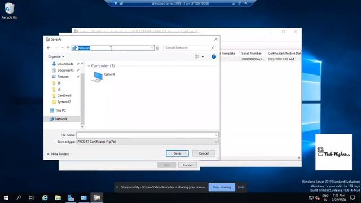Open Server Manager from taskbar
361x203 pixels.
pos(71,198)
